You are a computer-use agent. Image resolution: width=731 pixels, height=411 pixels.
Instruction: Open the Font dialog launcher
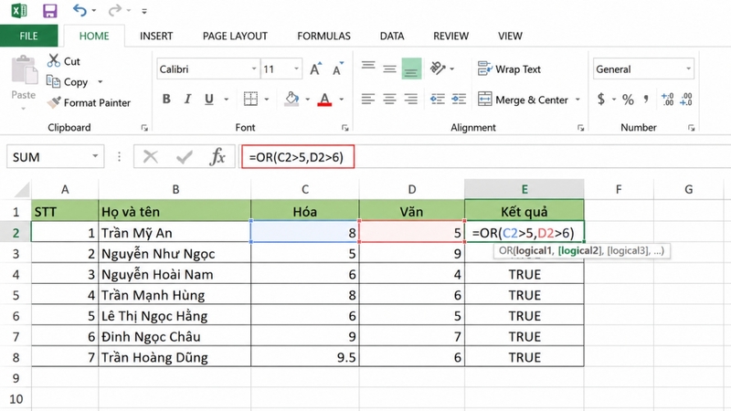(344, 128)
